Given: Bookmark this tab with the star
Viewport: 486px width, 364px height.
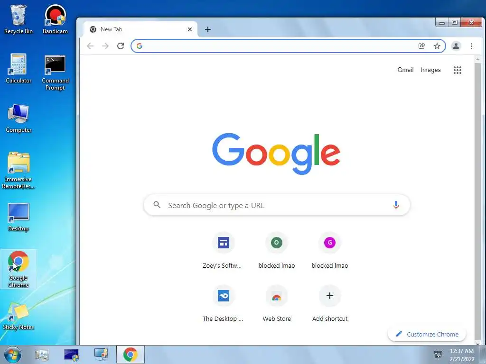Looking at the screenshot, I should [437, 46].
